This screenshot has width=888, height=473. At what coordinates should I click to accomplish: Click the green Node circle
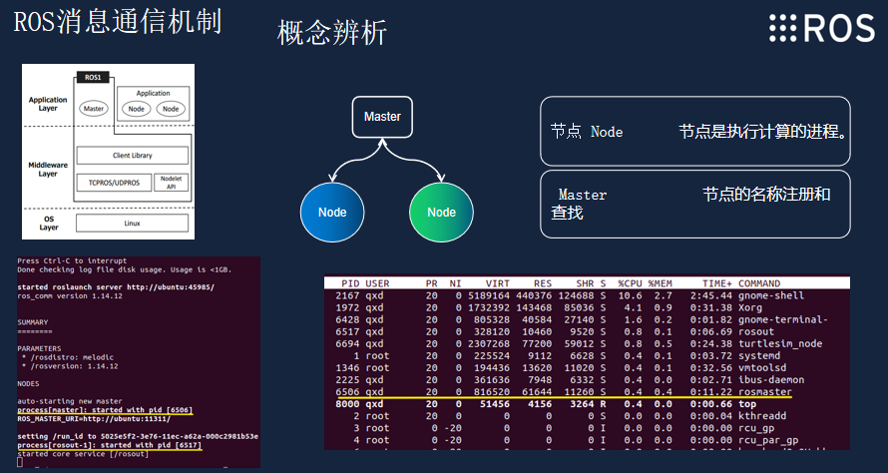coord(442,213)
